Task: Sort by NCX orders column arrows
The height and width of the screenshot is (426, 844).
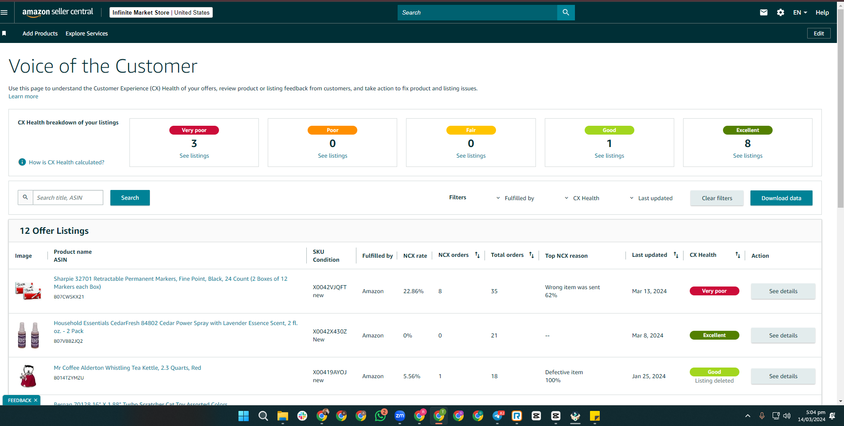Action: click(x=477, y=255)
